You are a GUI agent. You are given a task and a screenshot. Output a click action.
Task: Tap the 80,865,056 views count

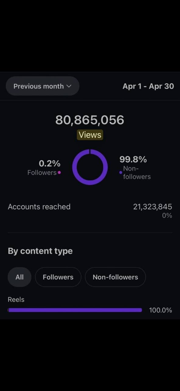click(x=90, y=120)
